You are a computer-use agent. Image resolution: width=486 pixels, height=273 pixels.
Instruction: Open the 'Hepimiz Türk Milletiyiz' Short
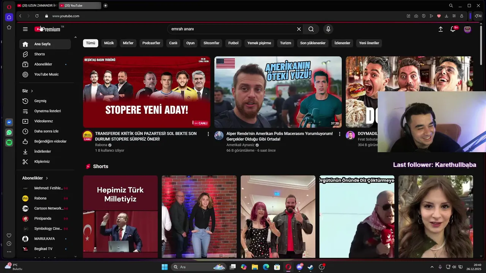(x=120, y=217)
